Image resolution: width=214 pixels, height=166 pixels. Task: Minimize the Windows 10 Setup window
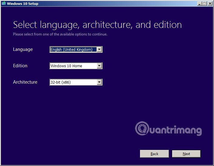pyautogui.click(x=199, y=4)
